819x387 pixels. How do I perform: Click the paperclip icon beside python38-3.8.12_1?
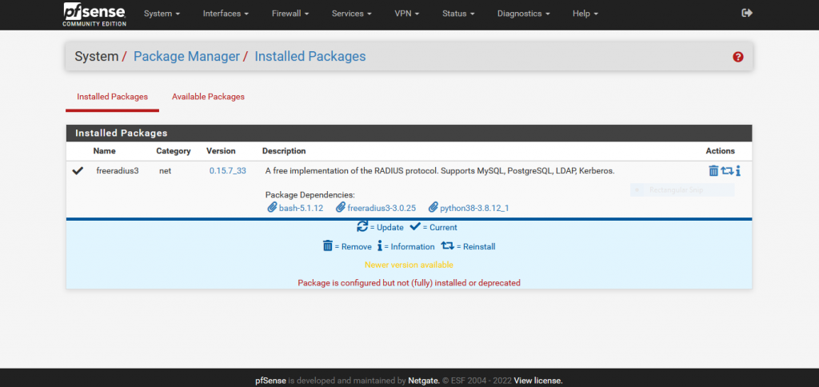pos(433,207)
